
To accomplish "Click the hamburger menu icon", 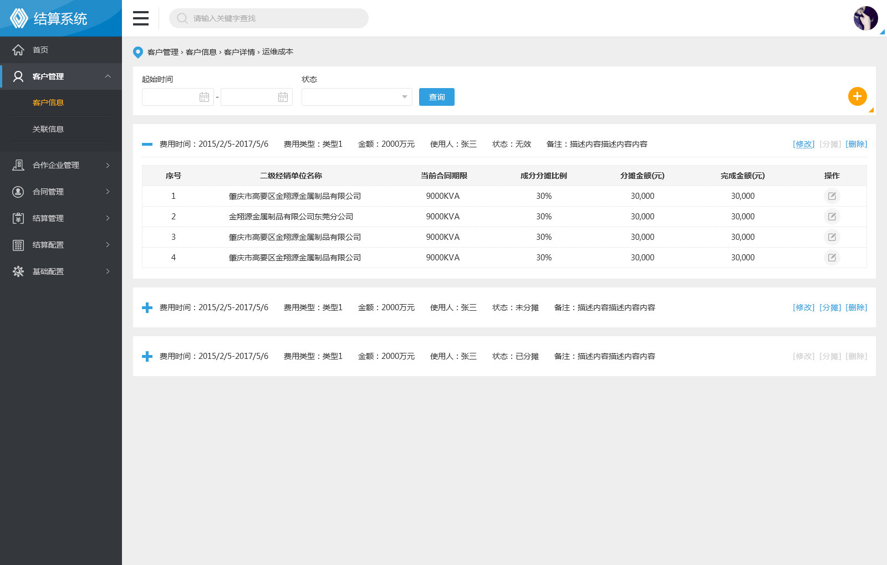I will 141,18.
